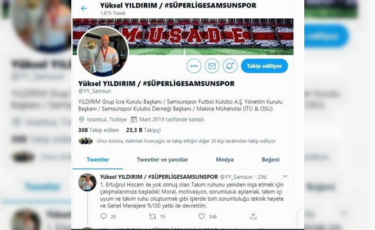The height and width of the screenshot is (230, 375).
Task: Open the large profile photo
Action: click(103, 52)
